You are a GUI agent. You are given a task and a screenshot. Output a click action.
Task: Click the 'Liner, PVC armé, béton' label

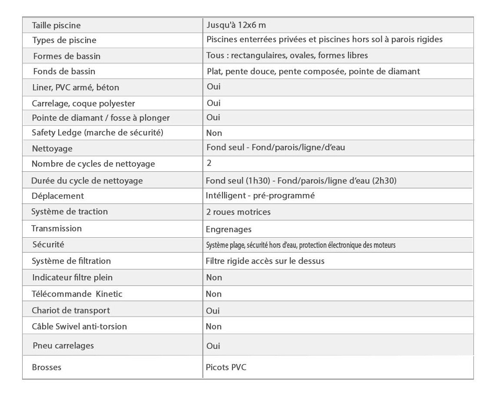tap(76, 87)
